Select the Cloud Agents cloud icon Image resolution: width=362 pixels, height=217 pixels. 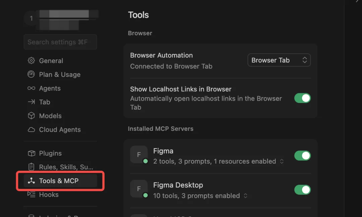coord(31,129)
